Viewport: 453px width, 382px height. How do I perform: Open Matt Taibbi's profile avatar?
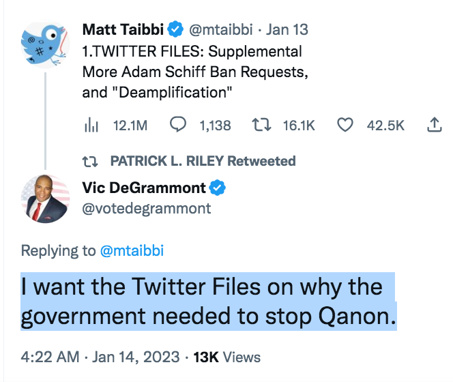pos(44,45)
